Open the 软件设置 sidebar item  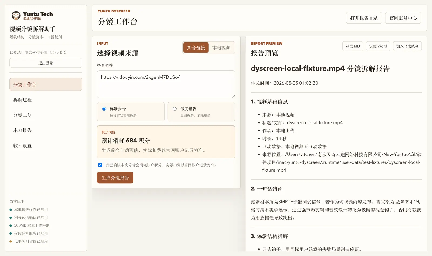[x=46, y=145]
